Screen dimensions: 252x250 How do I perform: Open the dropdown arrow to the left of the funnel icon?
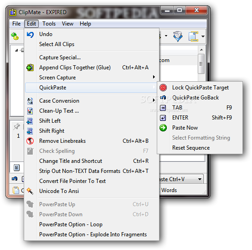(x=166, y=36)
